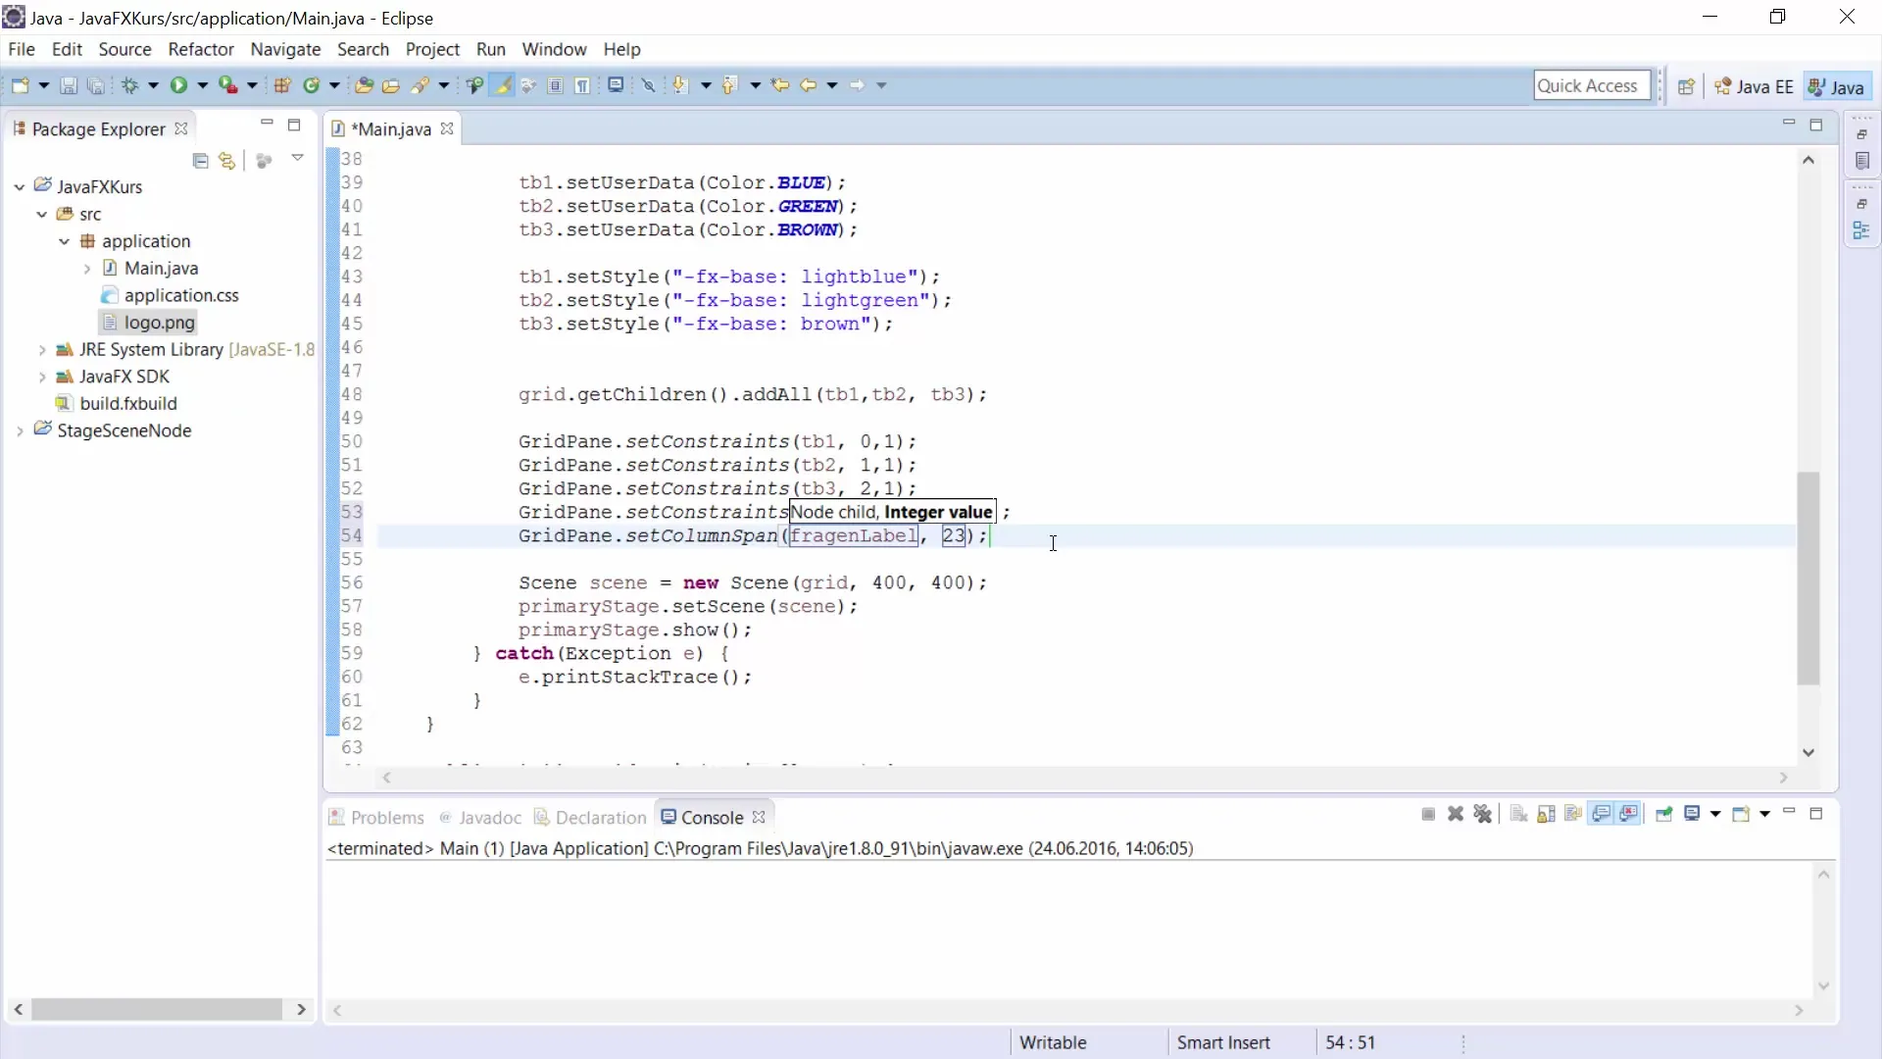The image size is (1882, 1059).
Task: Navigate Back with yellow left arrow
Action: point(809,85)
